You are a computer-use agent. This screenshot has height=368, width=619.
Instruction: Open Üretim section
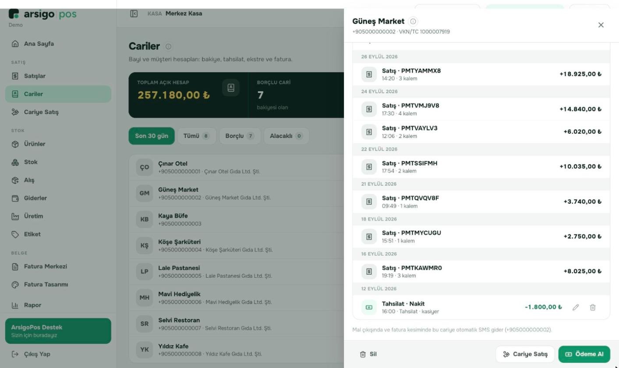click(x=58, y=216)
